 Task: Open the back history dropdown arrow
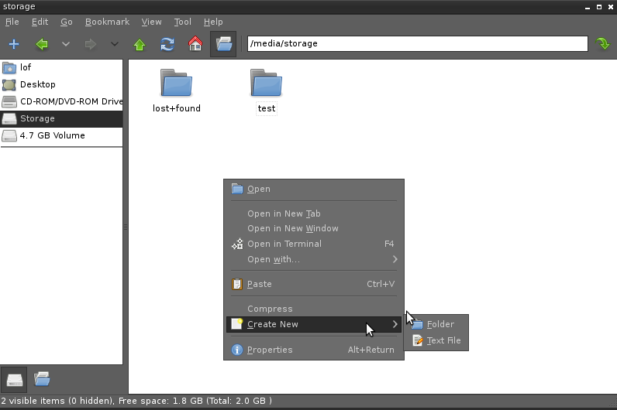(66, 44)
